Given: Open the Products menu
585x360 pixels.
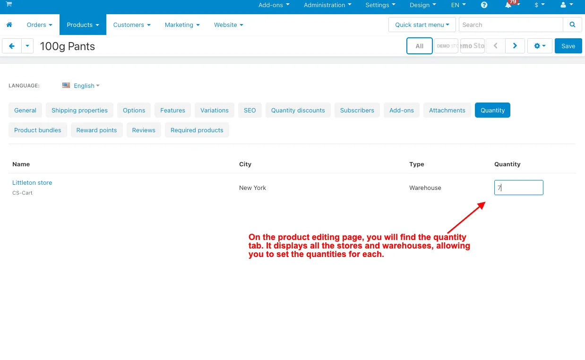Looking at the screenshot, I should tap(83, 25).
